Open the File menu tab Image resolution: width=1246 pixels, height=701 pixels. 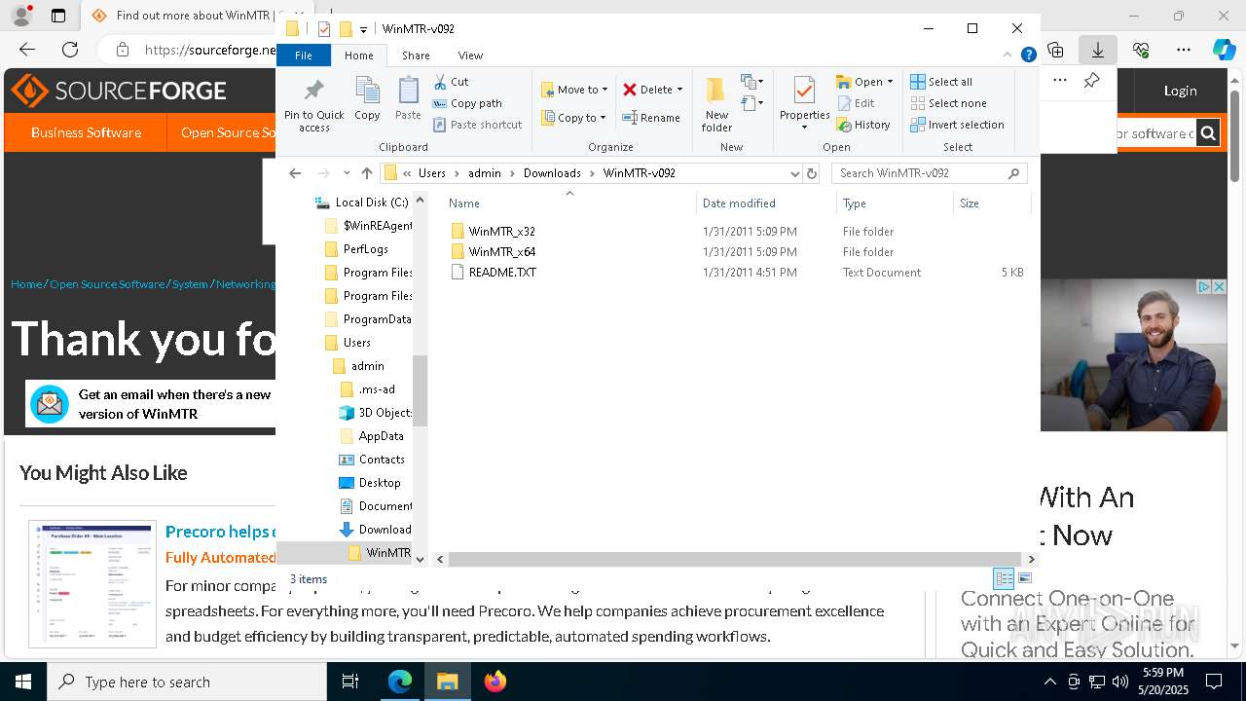coord(304,55)
